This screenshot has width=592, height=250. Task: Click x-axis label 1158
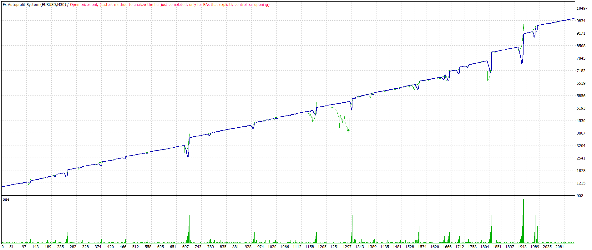point(310,247)
